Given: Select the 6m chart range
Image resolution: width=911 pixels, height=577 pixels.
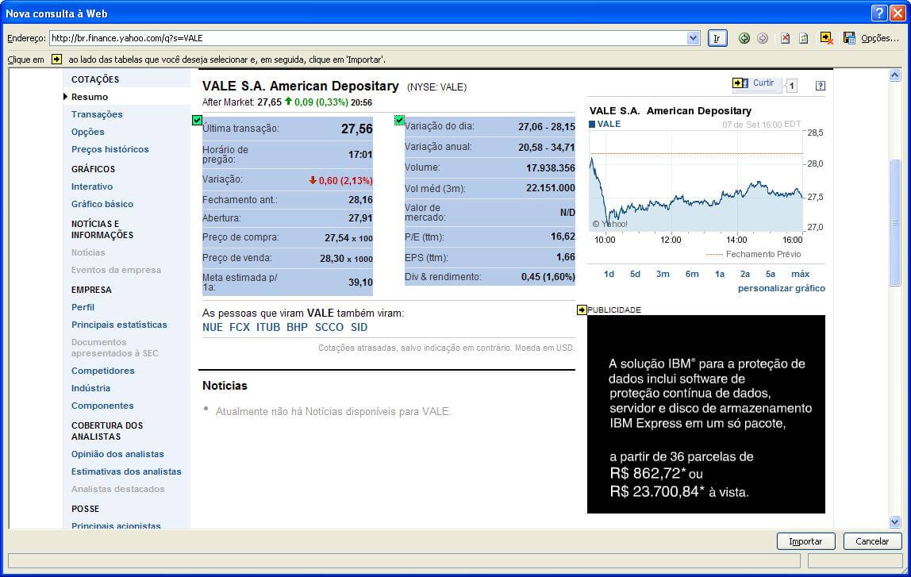Looking at the screenshot, I should click(x=692, y=274).
